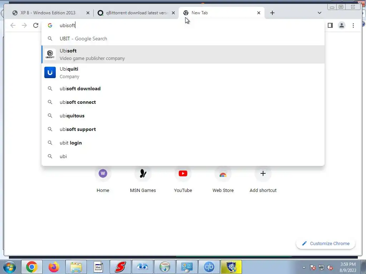Choose the Ubisoft video game publisher suggestion
The image size is (366, 274).
point(183,54)
